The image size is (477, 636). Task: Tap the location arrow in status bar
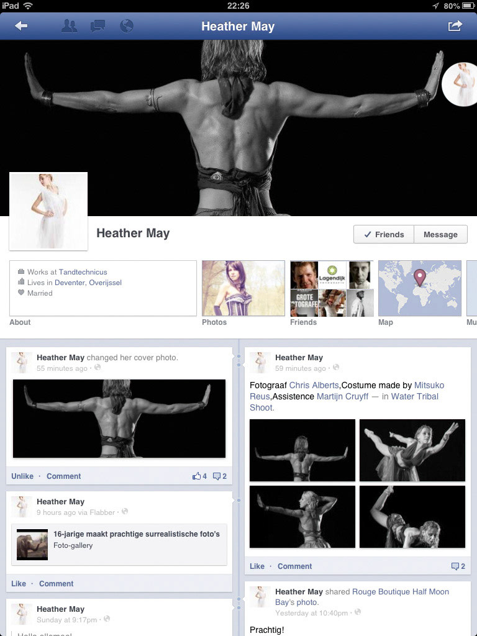435,6
